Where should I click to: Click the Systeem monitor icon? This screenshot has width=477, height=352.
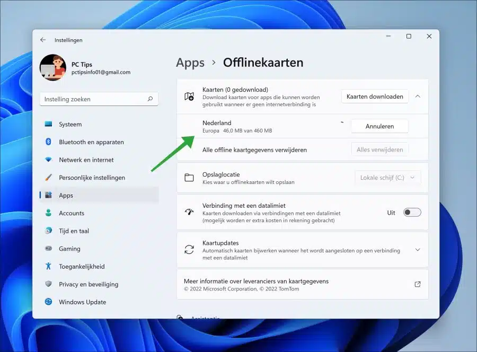[48, 124]
